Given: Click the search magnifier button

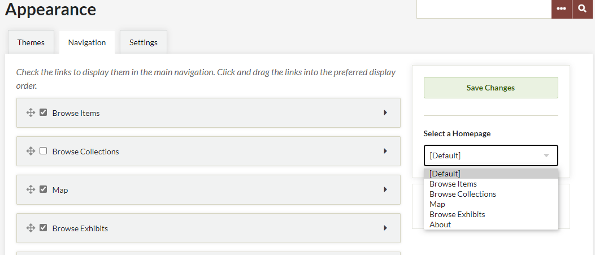Looking at the screenshot, I should [583, 8].
